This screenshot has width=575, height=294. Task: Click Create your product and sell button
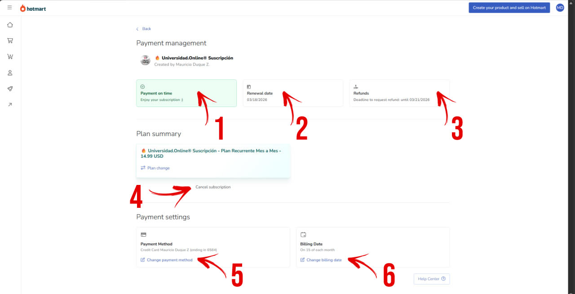(509, 8)
